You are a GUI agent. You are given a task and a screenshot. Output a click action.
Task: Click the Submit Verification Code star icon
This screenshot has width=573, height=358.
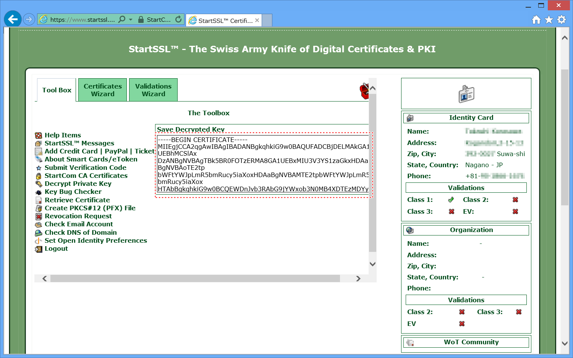point(39,168)
